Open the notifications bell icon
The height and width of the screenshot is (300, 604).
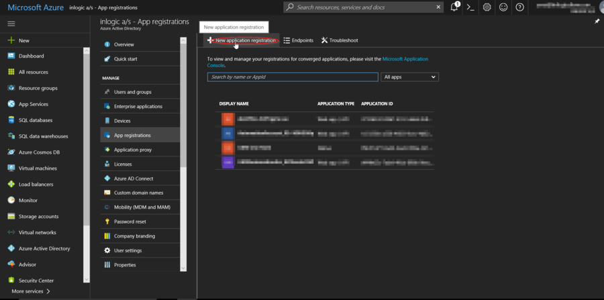coord(454,7)
